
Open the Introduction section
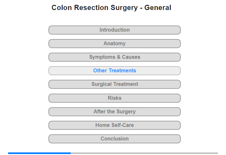(x=114, y=30)
